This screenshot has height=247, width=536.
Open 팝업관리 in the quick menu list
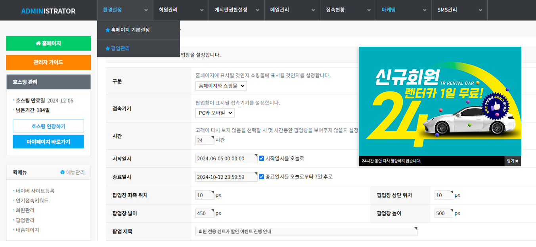(25, 220)
